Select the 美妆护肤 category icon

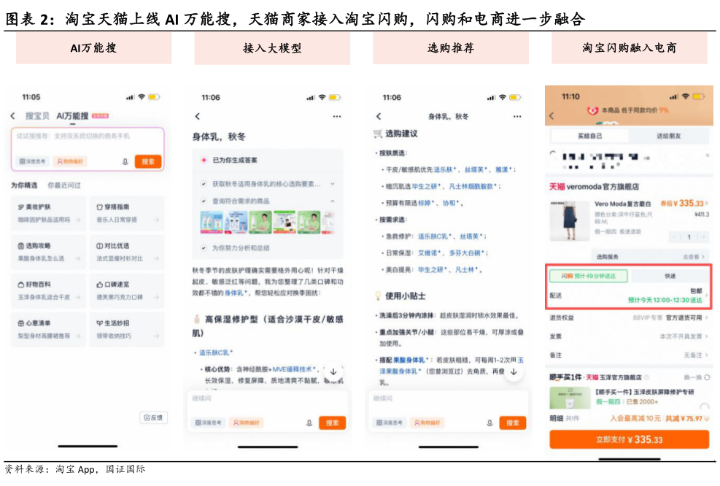21,205
